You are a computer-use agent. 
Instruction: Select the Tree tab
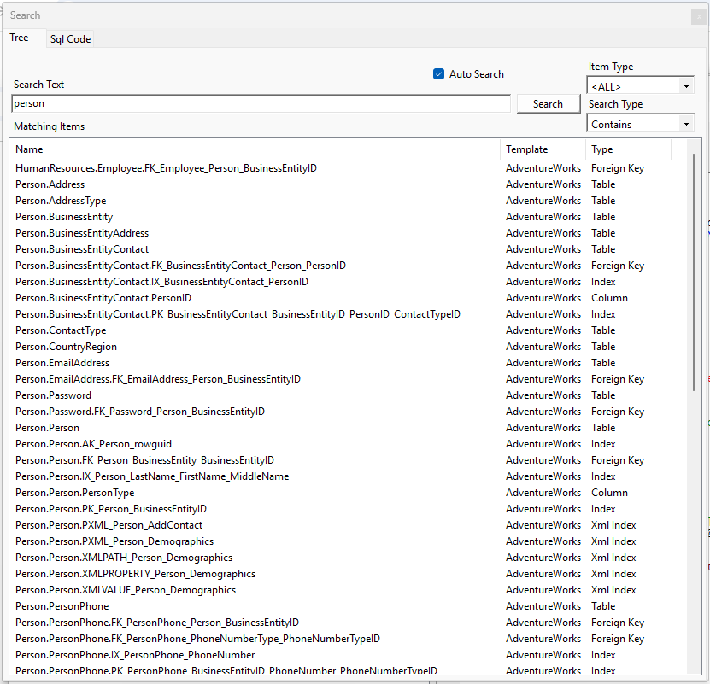(x=19, y=38)
